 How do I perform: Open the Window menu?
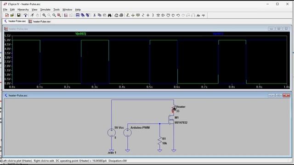click(x=67, y=10)
